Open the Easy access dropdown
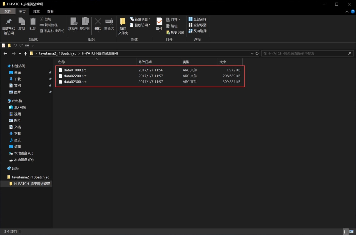 coord(140,25)
